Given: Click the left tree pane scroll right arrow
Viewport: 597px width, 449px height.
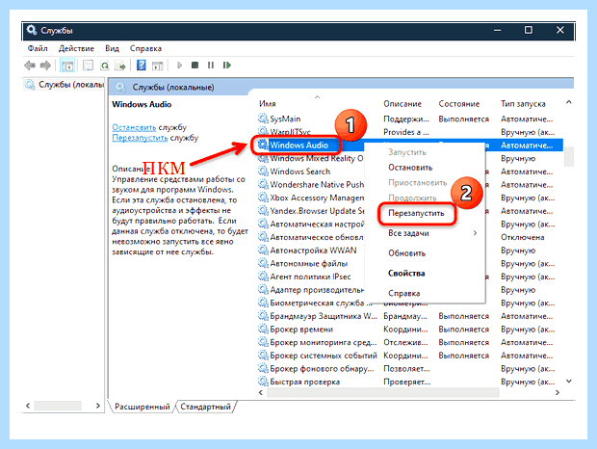Looking at the screenshot, I should tap(98, 406).
